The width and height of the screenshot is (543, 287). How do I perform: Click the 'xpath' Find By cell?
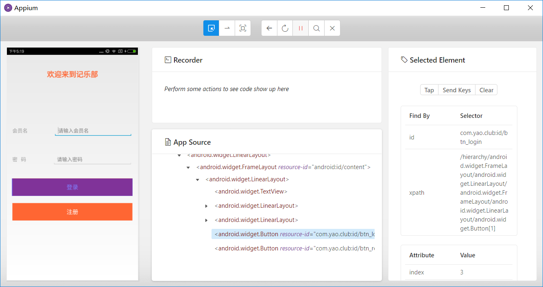tap(417, 193)
